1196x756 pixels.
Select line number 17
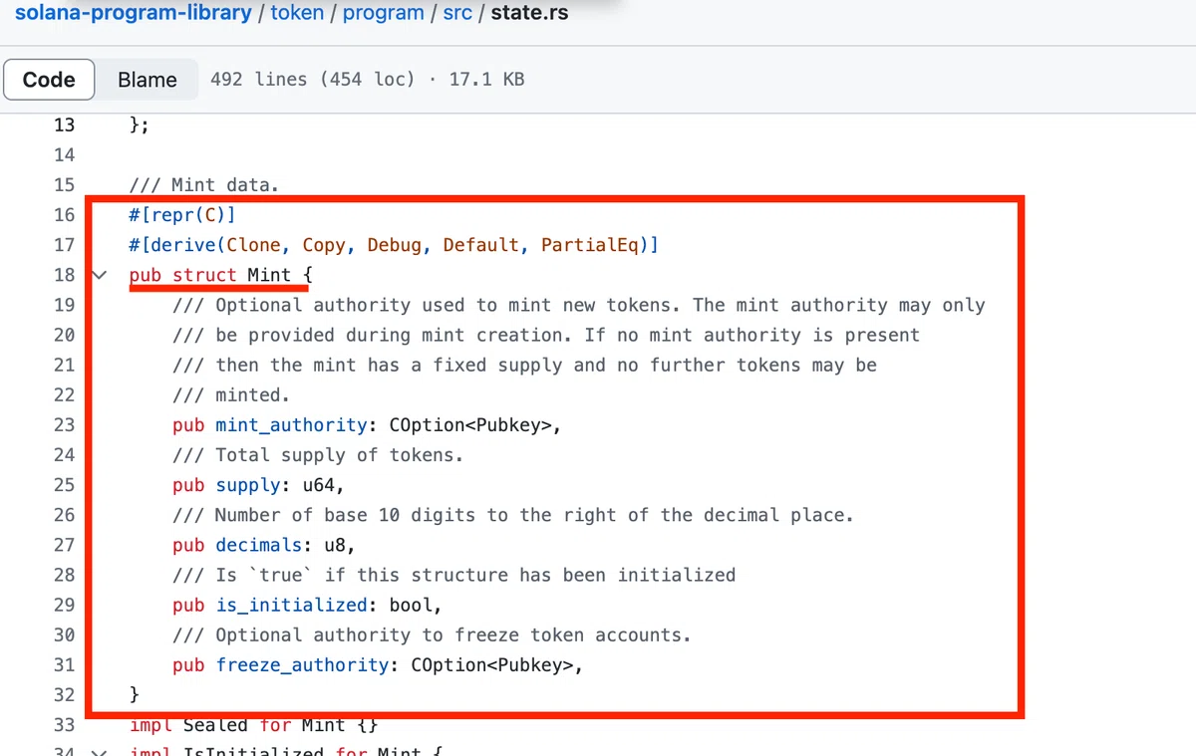click(x=64, y=244)
